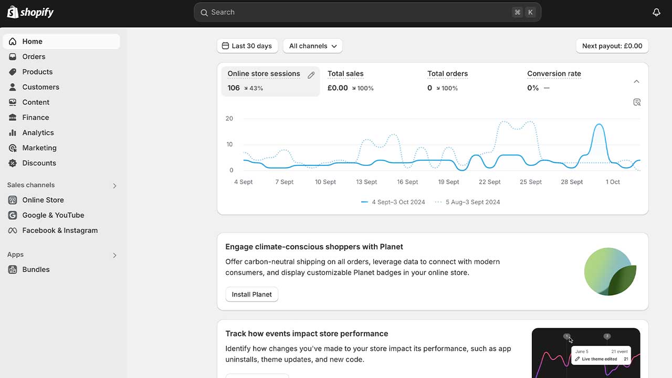This screenshot has height=378, width=672.
Task: Click the Shopify logo
Action: 30,12
